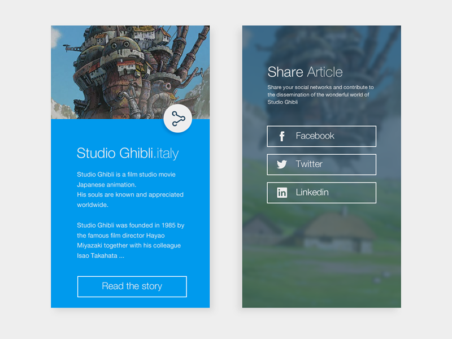Viewport: 452px width, 339px height.
Task: Choose the Linkedin share button label
Action: click(x=312, y=193)
